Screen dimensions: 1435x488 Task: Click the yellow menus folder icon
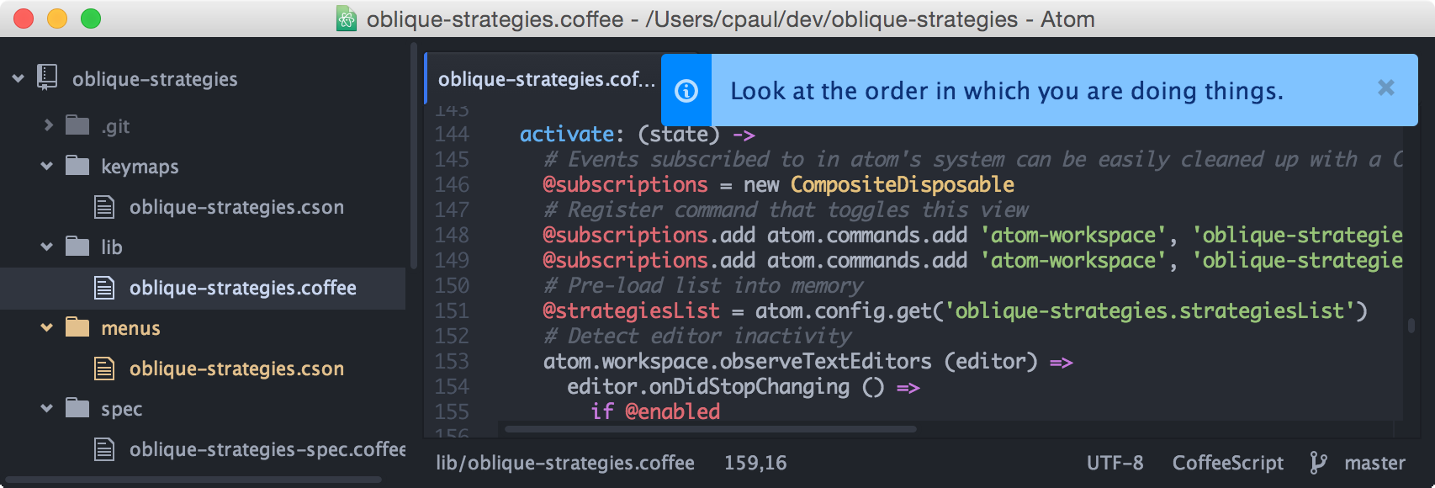tap(77, 327)
